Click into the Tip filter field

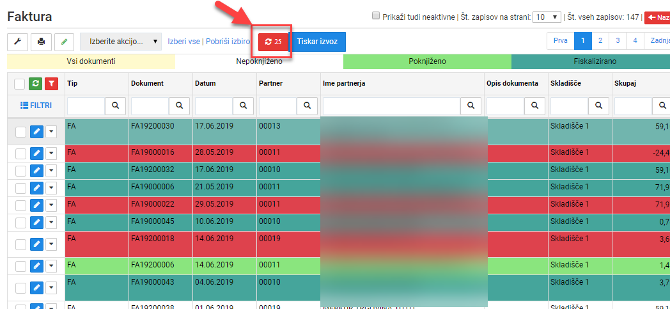point(86,106)
